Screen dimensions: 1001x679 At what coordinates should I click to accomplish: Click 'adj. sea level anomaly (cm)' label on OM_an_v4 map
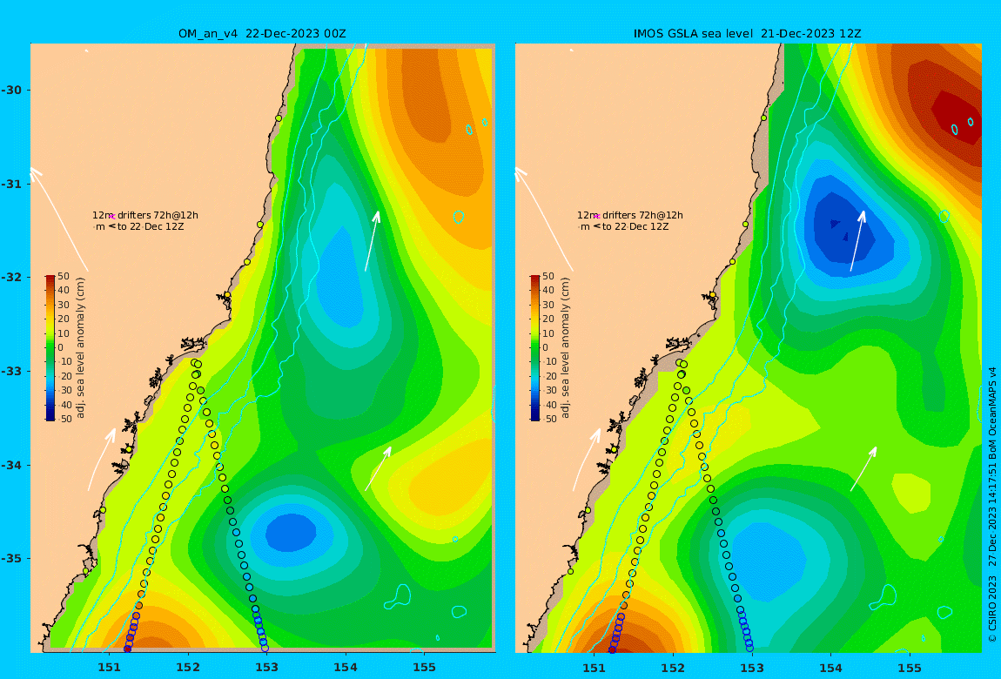pyautogui.click(x=80, y=348)
